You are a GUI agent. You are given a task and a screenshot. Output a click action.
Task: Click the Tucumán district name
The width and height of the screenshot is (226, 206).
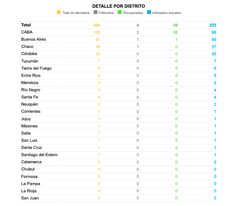tap(30, 61)
